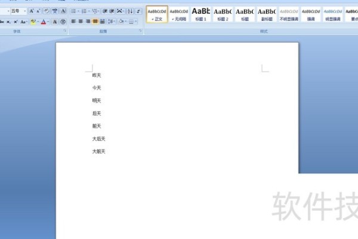
Task: Click the text 今天 in the document
Action: pos(97,88)
